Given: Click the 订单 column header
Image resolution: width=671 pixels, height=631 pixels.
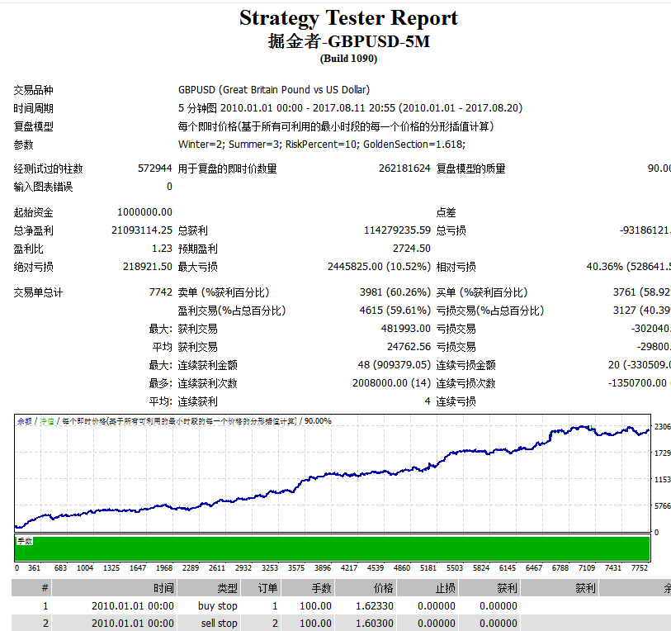Looking at the screenshot, I should 268,588.
